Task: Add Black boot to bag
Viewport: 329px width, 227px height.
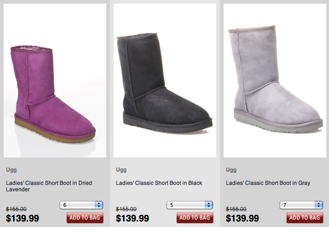Action: click(195, 218)
